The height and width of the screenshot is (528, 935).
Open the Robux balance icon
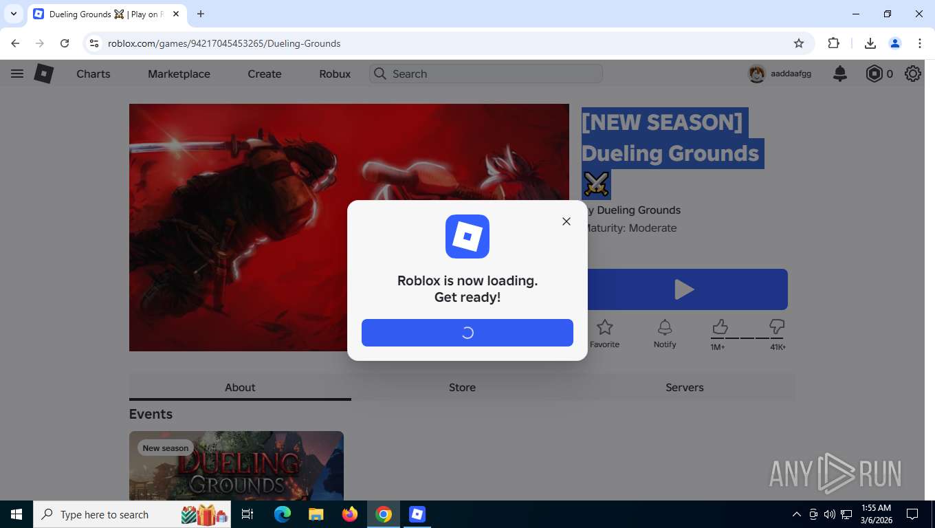pos(874,74)
